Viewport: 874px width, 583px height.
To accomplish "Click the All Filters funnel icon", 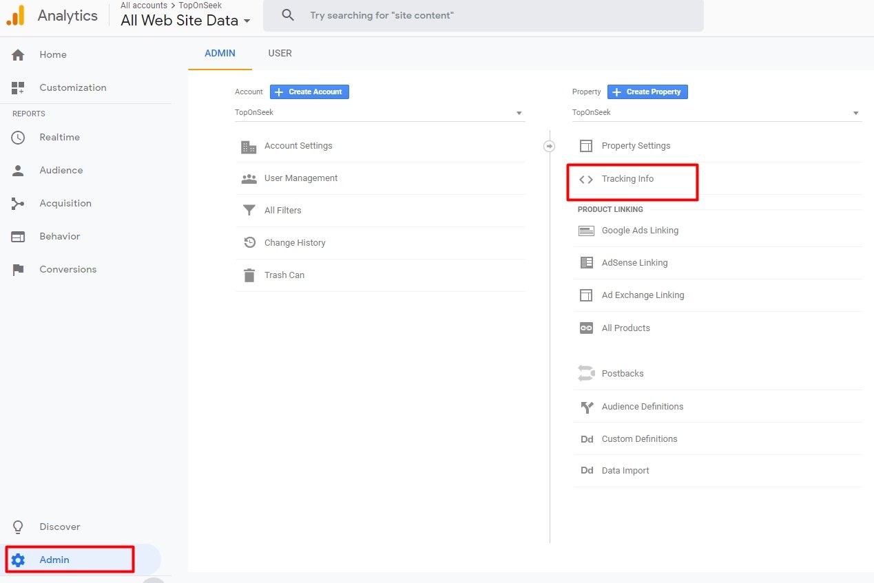I will (x=249, y=211).
